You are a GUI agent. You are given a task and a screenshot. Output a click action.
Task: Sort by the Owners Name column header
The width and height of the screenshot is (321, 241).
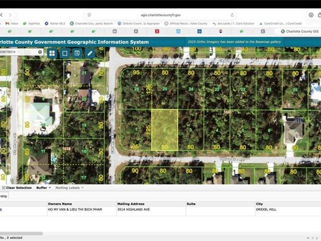coord(60,204)
